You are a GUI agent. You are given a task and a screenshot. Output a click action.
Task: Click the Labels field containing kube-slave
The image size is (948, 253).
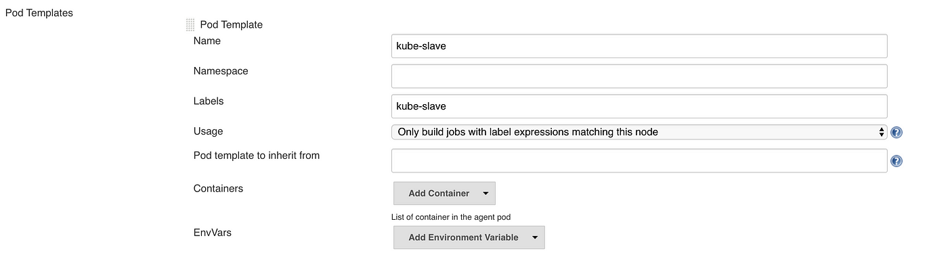639,106
